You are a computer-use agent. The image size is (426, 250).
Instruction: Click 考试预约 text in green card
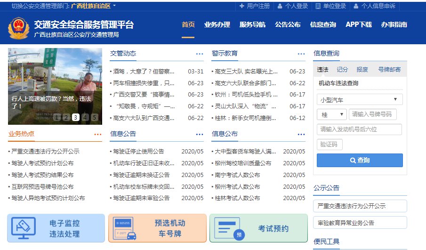[x=273, y=228]
